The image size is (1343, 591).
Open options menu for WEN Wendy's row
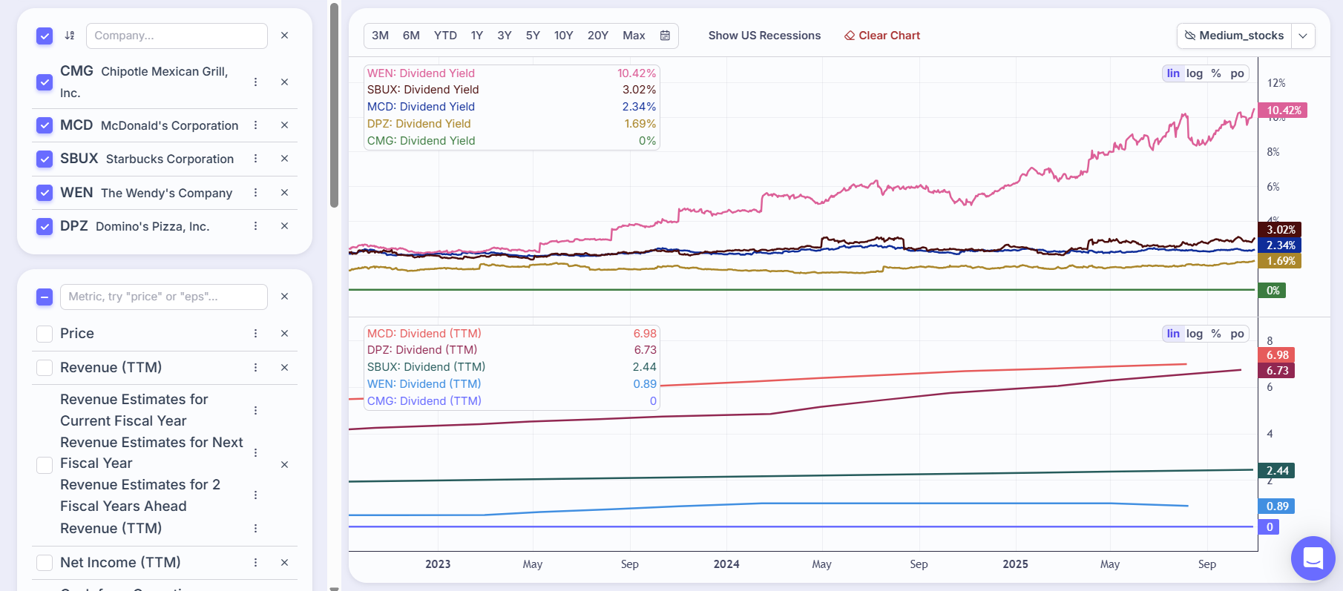click(x=255, y=193)
